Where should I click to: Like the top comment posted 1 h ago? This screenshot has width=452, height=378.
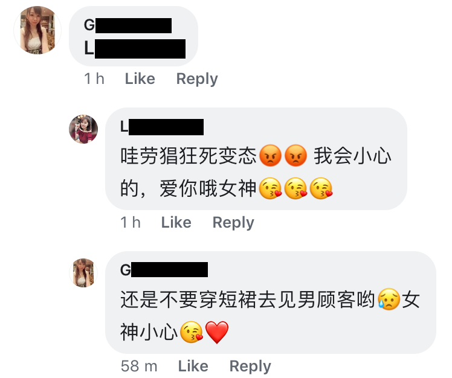click(x=140, y=78)
